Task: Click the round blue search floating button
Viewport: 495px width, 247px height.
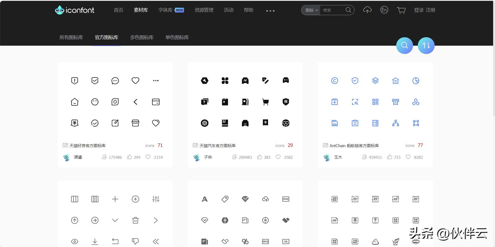Action: 405,45
